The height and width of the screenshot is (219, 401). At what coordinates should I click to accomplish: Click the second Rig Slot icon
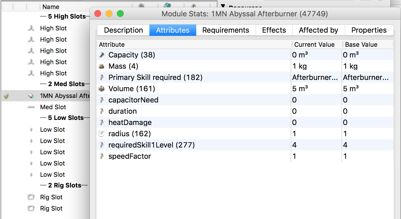click(x=31, y=208)
